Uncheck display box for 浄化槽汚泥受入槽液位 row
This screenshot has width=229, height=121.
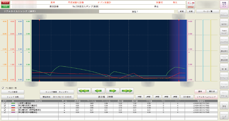(5, 106)
